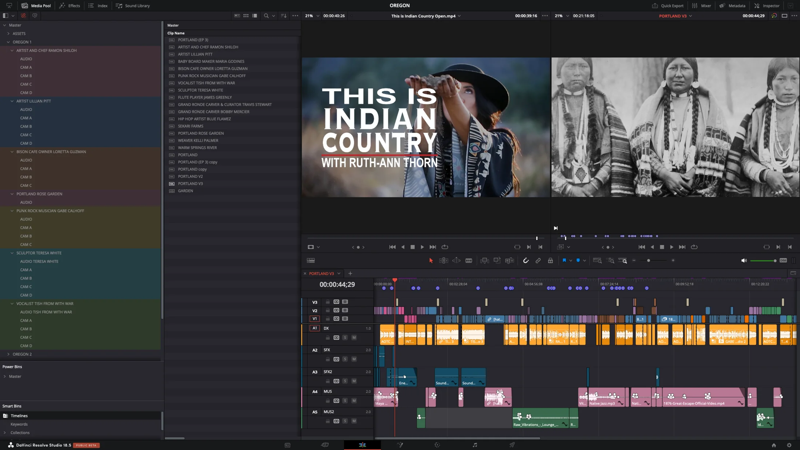The width and height of the screenshot is (800, 450).
Task: Toggle the DIM audio button
Action: (x=783, y=261)
